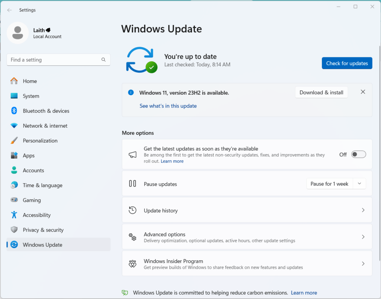
Task: Click the Find a setting search box
Action: click(x=54, y=60)
